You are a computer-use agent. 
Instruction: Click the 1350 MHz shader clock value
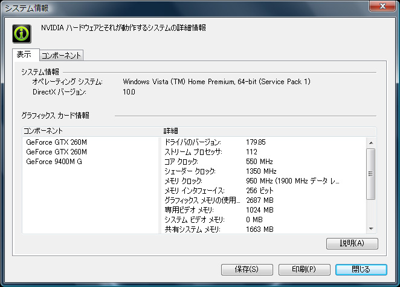coord(261,171)
